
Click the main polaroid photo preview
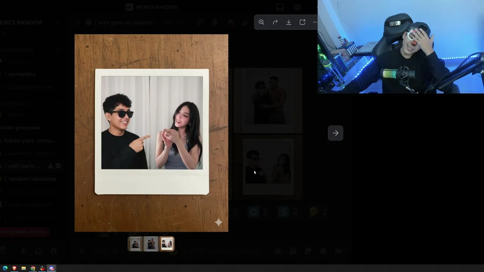151,133
